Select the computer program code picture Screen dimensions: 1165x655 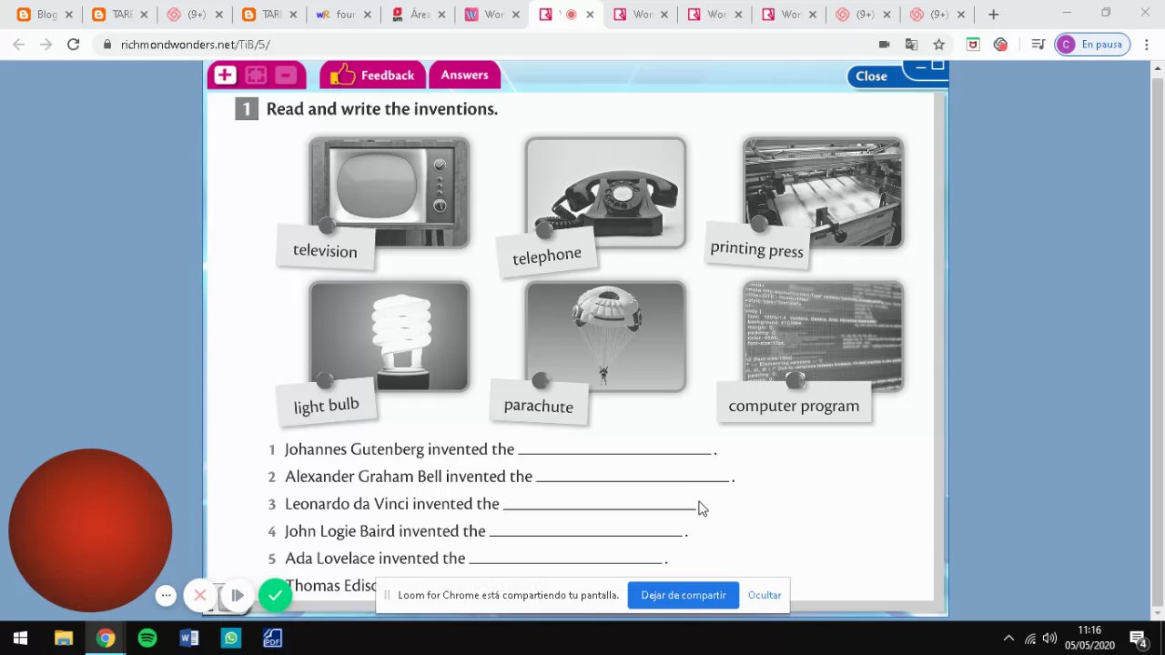coord(823,337)
